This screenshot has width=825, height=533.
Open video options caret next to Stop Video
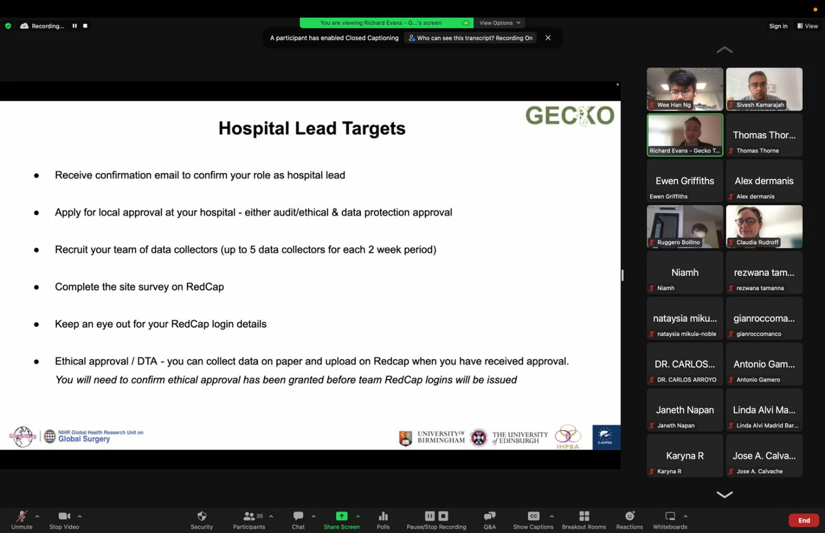click(x=80, y=516)
